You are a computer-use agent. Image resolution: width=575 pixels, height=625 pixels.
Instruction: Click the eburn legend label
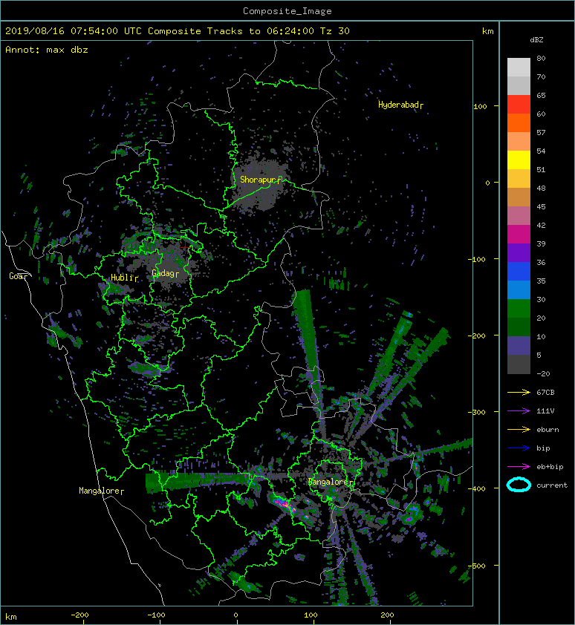[548, 430]
